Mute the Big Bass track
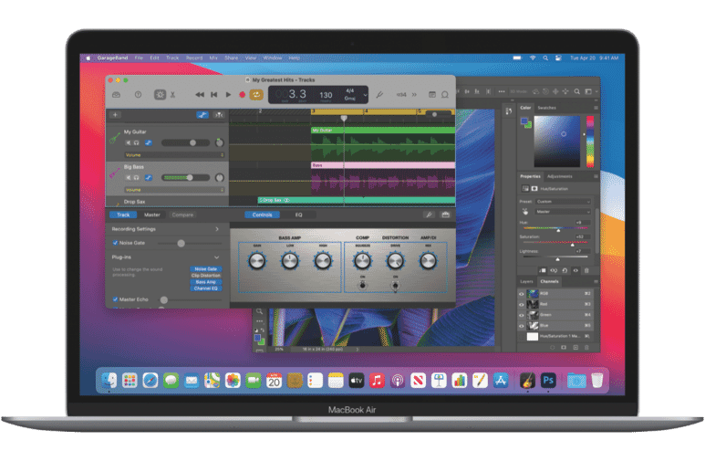The image size is (705, 461). tap(129, 178)
